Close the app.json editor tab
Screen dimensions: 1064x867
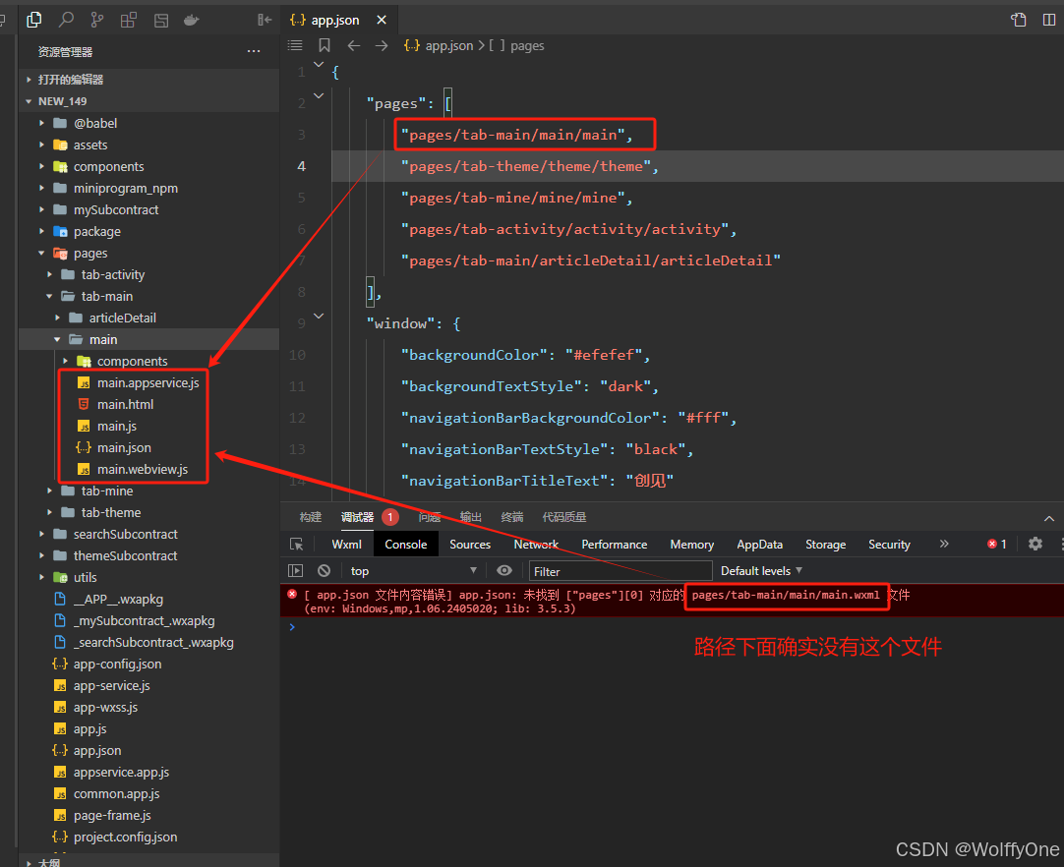(x=382, y=20)
